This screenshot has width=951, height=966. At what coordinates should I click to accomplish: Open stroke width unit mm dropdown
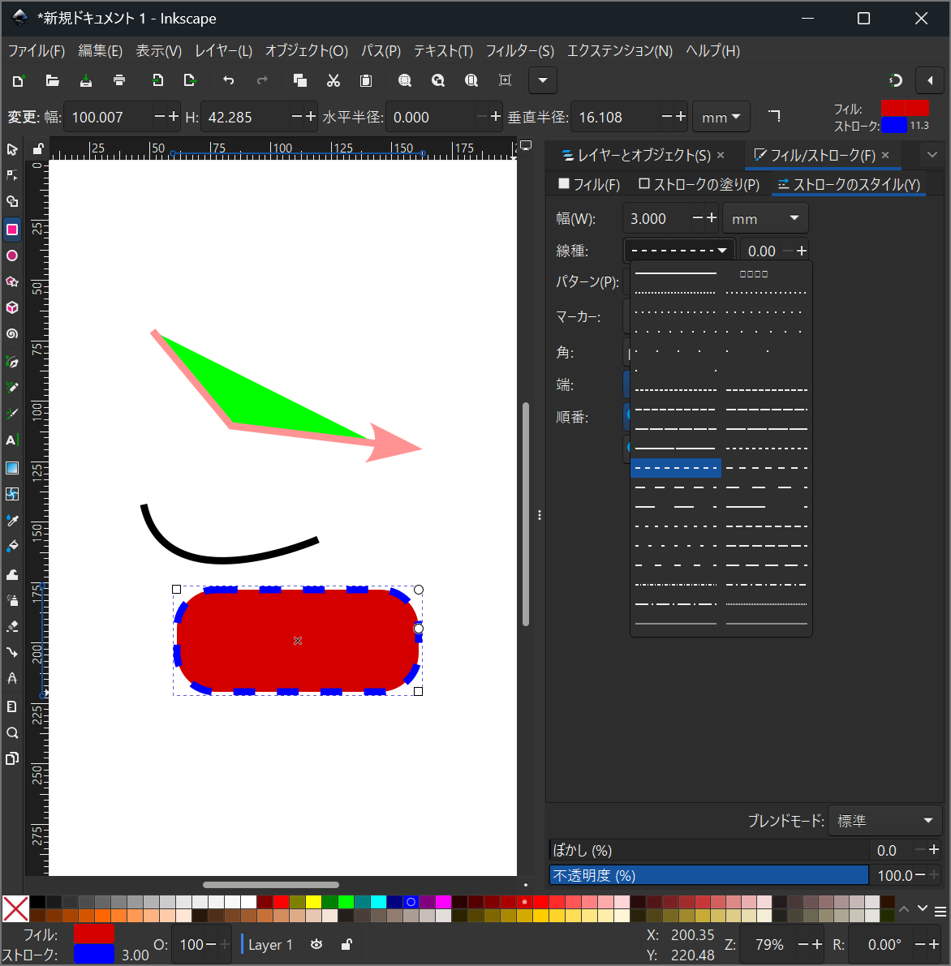tap(764, 218)
